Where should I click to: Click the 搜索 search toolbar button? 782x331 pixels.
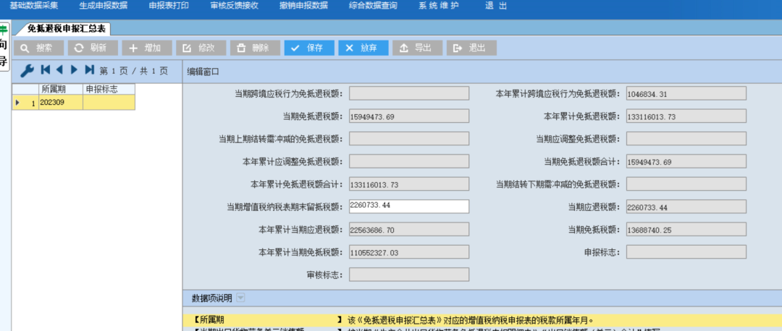pos(38,48)
